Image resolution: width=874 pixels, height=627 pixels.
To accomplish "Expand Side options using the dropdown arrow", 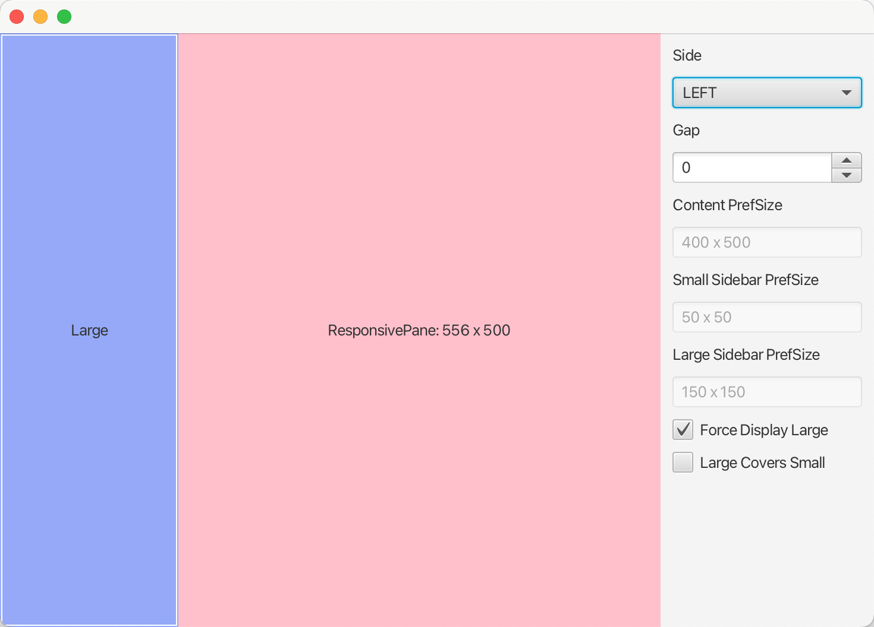I will [846, 93].
